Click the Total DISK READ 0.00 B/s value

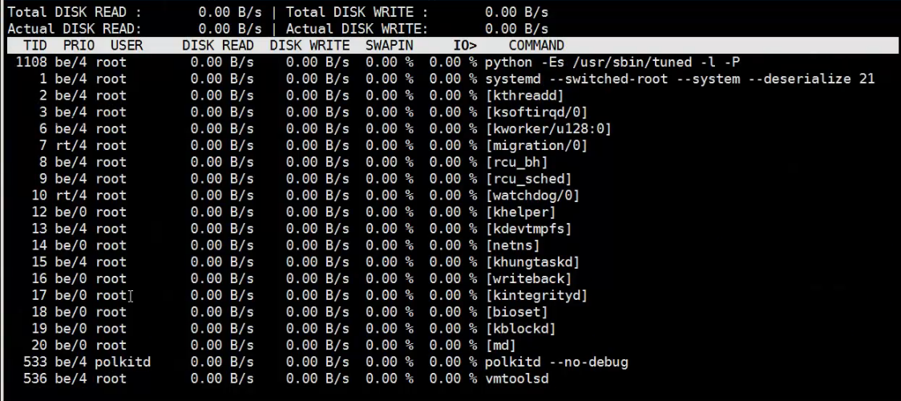pyautogui.click(x=230, y=12)
